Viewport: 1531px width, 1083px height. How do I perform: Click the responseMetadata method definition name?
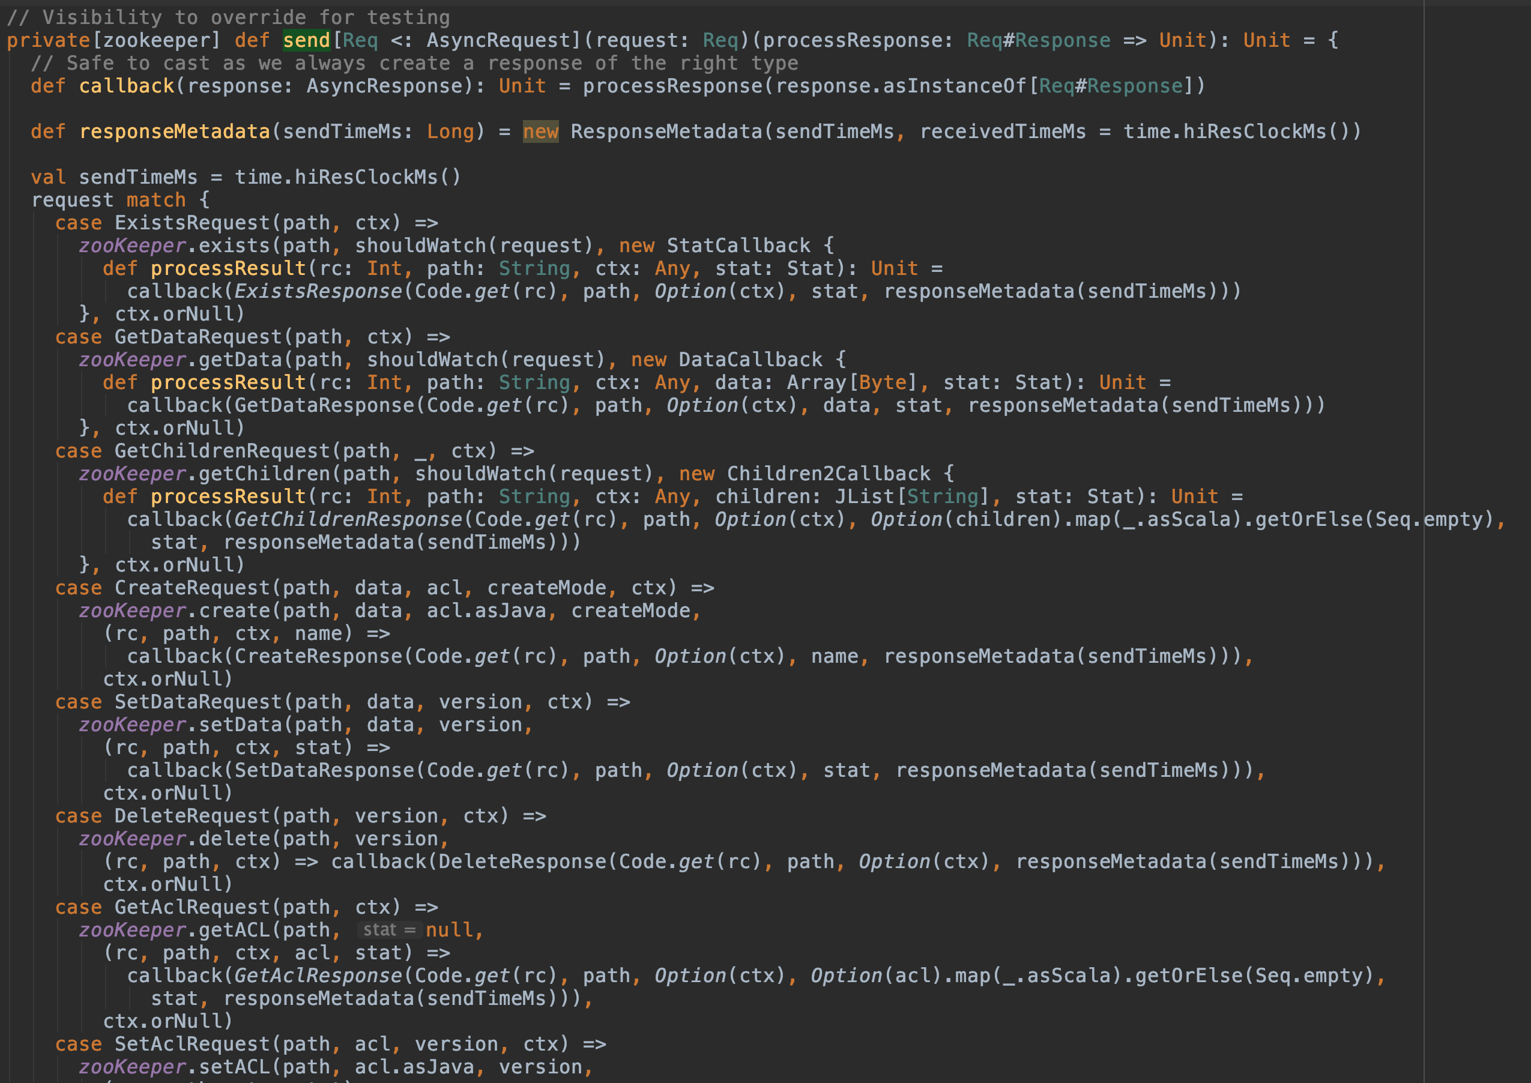pos(175,132)
